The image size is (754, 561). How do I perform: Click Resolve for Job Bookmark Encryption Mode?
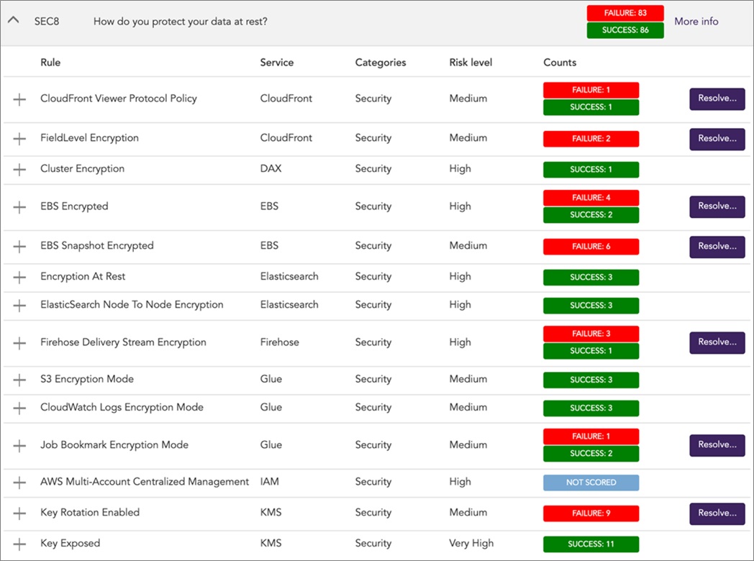click(x=717, y=445)
